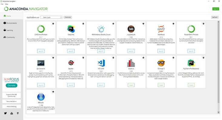Switch to the Learning tab
The width and height of the screenshot is (222, 120).
(12, 30)
